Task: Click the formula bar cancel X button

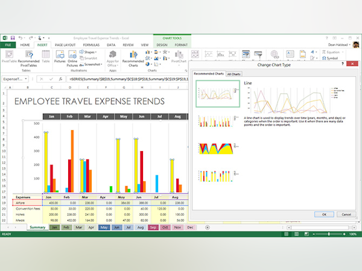Action: [42, 79]
